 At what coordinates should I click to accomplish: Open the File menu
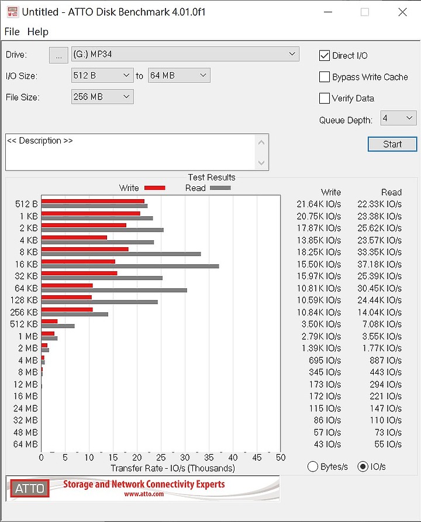pyautogui.click(x=12, y=32)
